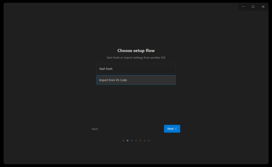Select the fourth (middle) step dot

(x=136, y=140)
